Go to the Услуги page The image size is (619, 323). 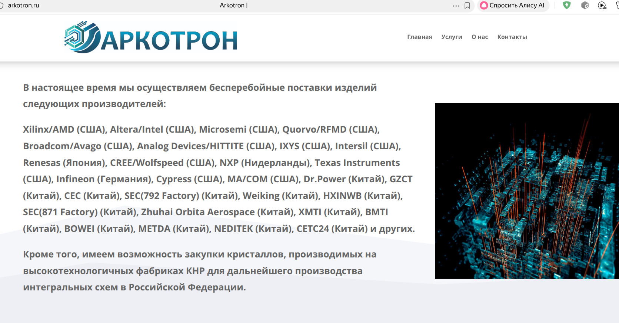[452, 37]
